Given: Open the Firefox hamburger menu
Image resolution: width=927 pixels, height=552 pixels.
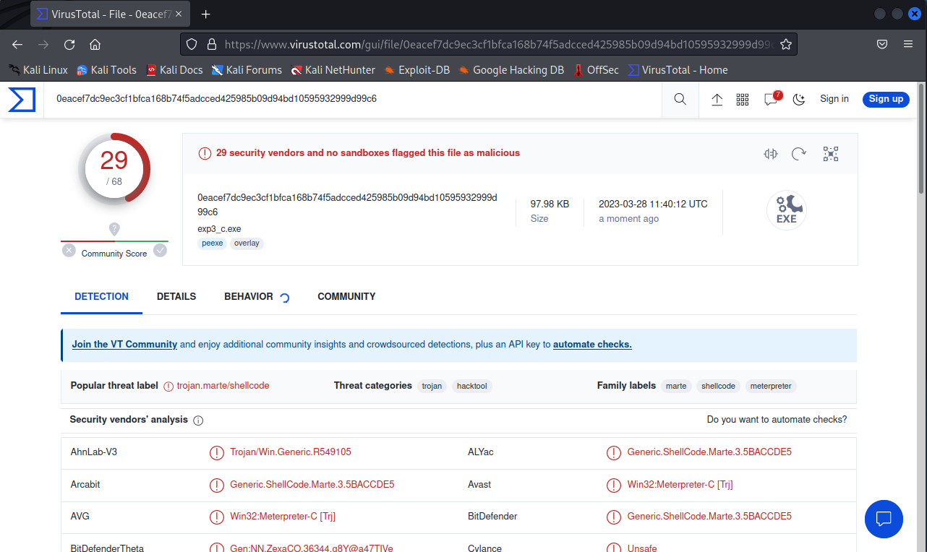Looking at the screenshot, I should pyautogui.click(x=908, y=44).
